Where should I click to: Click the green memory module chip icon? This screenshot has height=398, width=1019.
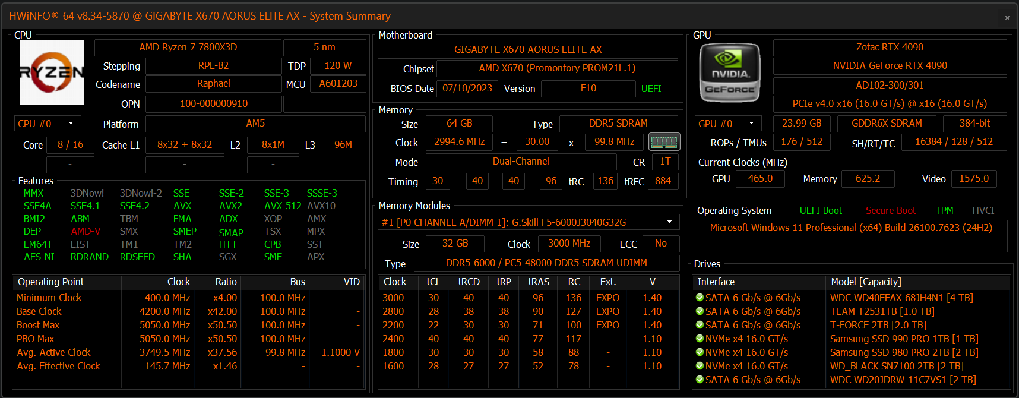tap(664, 142)
